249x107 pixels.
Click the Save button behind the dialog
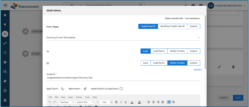point(238,98)
